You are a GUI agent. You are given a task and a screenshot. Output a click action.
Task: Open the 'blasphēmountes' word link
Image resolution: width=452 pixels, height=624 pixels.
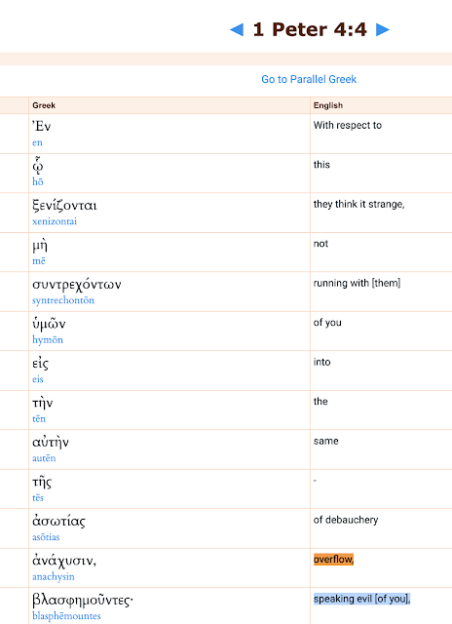(x=66, y=615)
